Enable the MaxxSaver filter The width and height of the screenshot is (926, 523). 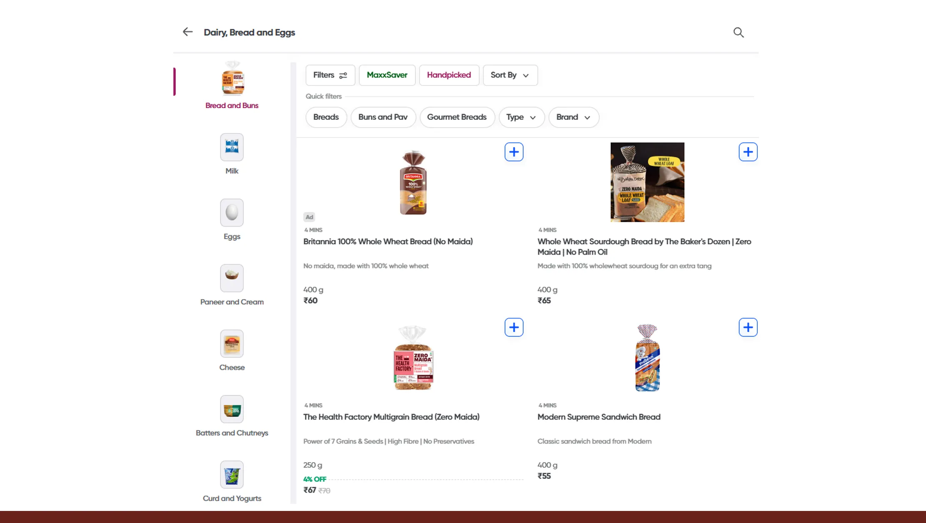[x=387, y=75]
